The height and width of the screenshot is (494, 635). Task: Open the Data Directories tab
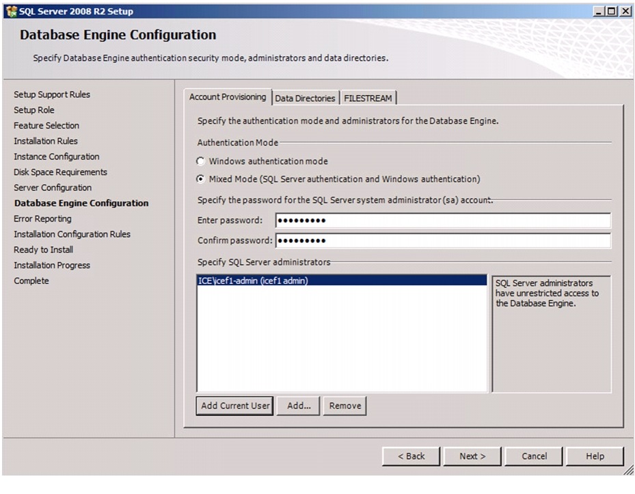coord(306,99)
